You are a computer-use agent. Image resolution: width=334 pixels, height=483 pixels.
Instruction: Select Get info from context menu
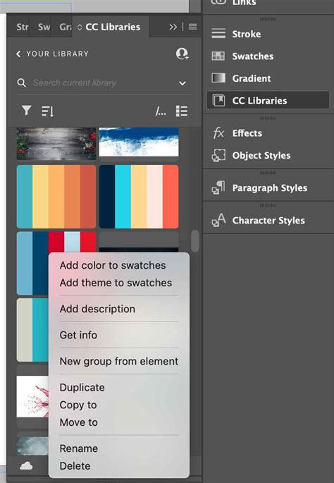[x=78, y=335]
